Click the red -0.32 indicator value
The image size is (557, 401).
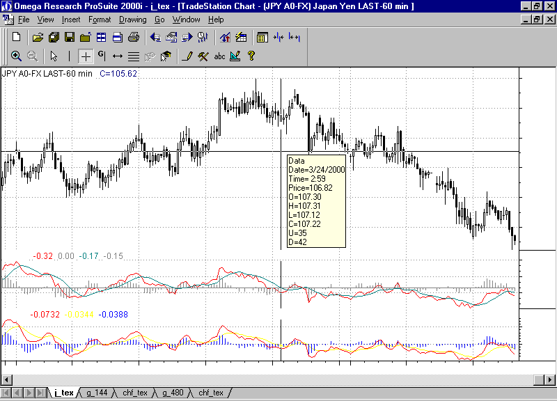pyautogui.click(x=43, y=255)
